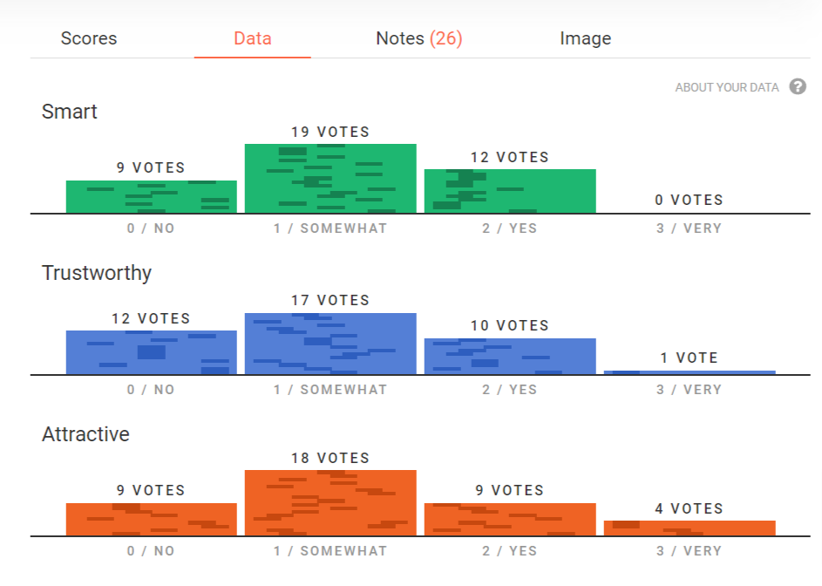Click Attractive 4 votes orange bar

[x=690, y=528]
